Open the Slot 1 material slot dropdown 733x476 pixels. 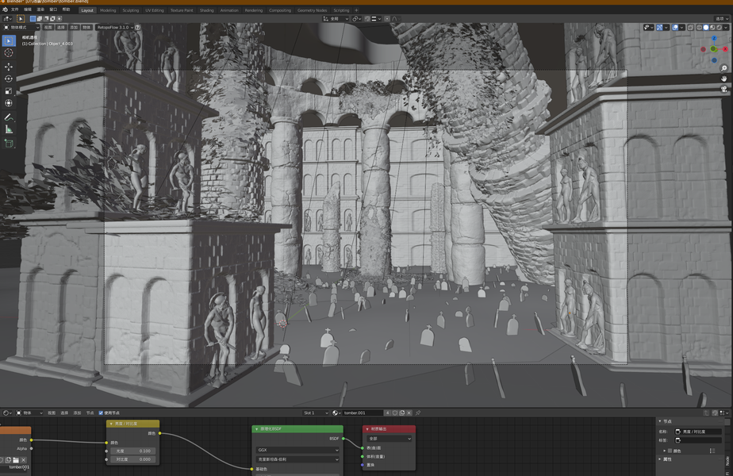[x=315, y=413]
